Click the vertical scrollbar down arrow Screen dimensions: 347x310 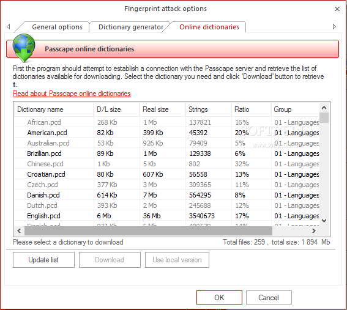[324, 221]
